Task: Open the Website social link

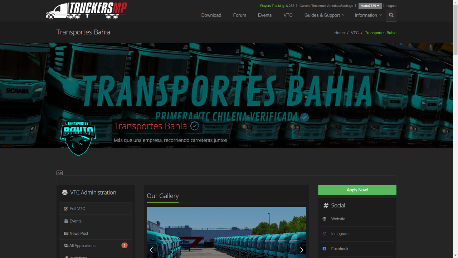Action: 338,219
